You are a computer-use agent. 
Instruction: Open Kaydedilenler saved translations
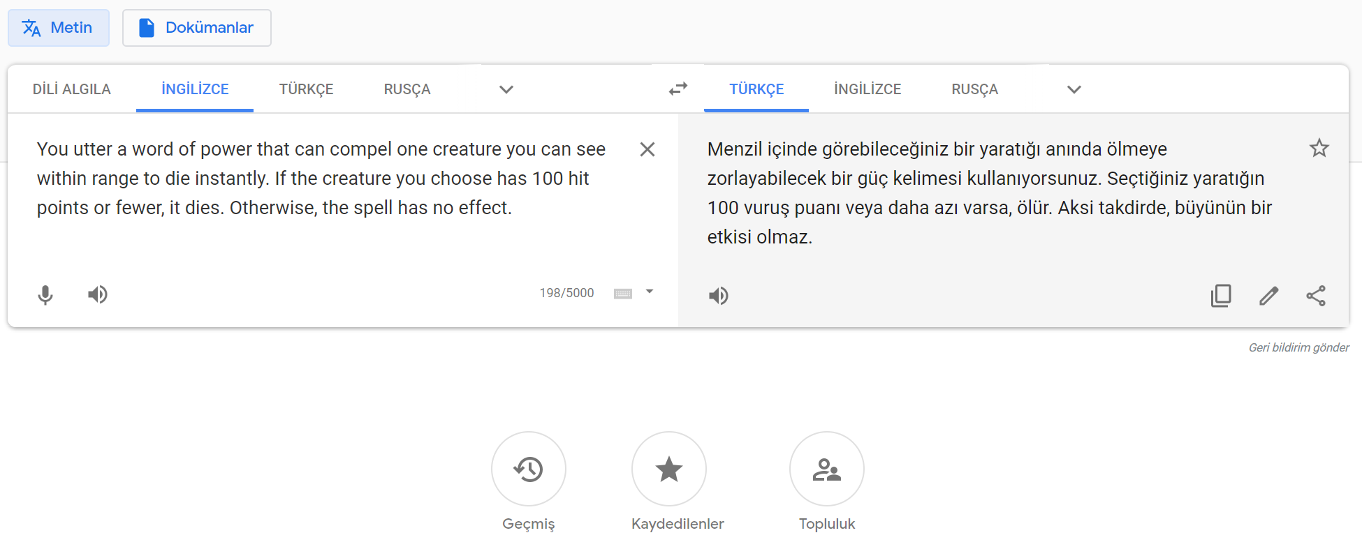pyautogui.click(x=668, y=469)
